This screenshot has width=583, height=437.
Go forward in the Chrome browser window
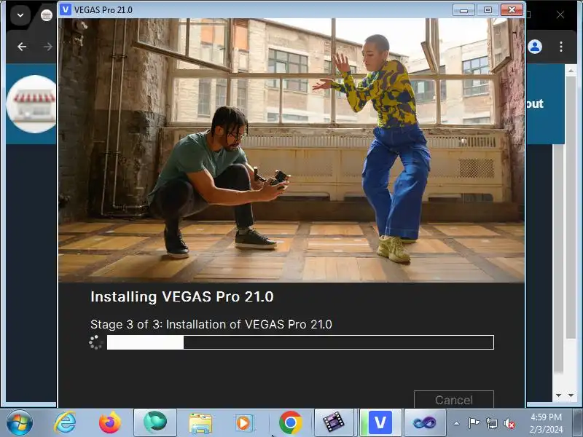point(47,47)
